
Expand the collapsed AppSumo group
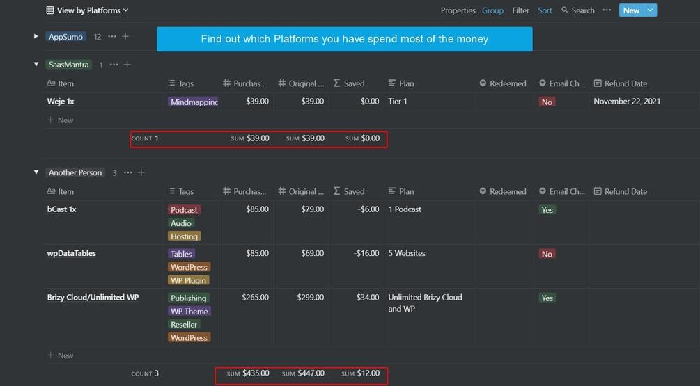(36, 36)
